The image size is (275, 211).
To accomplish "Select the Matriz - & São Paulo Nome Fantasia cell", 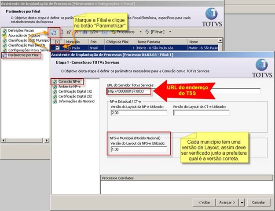I will [162, 48].
